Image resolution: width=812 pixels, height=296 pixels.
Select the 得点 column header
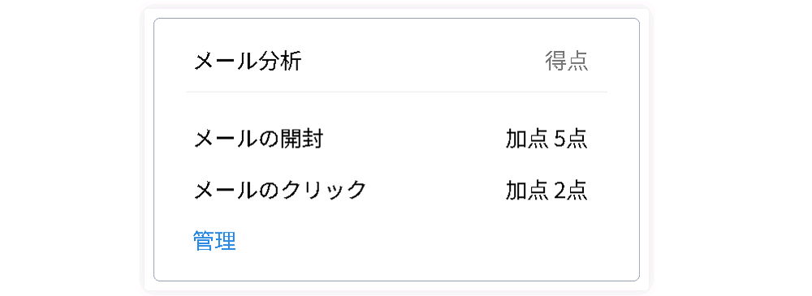pos(567,62)
